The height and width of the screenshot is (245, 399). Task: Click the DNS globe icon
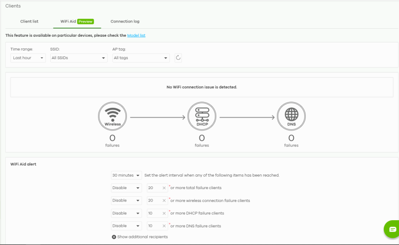[x=291, y=116]
